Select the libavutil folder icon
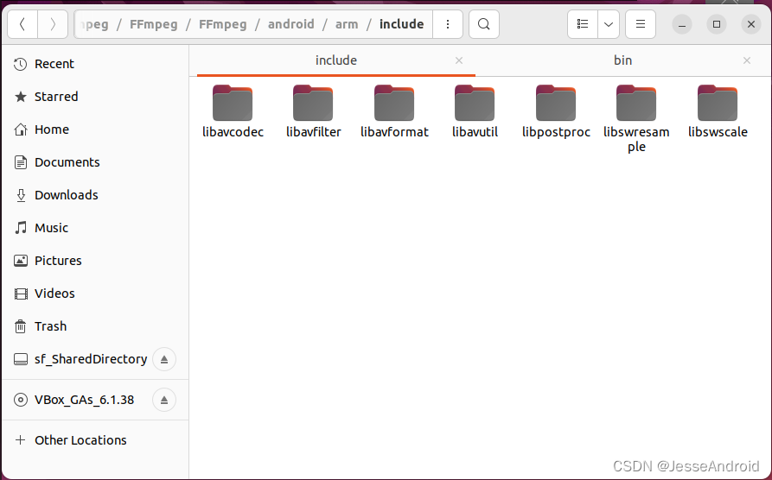This screenshot has height=480, width=772. tap(475, 104)
